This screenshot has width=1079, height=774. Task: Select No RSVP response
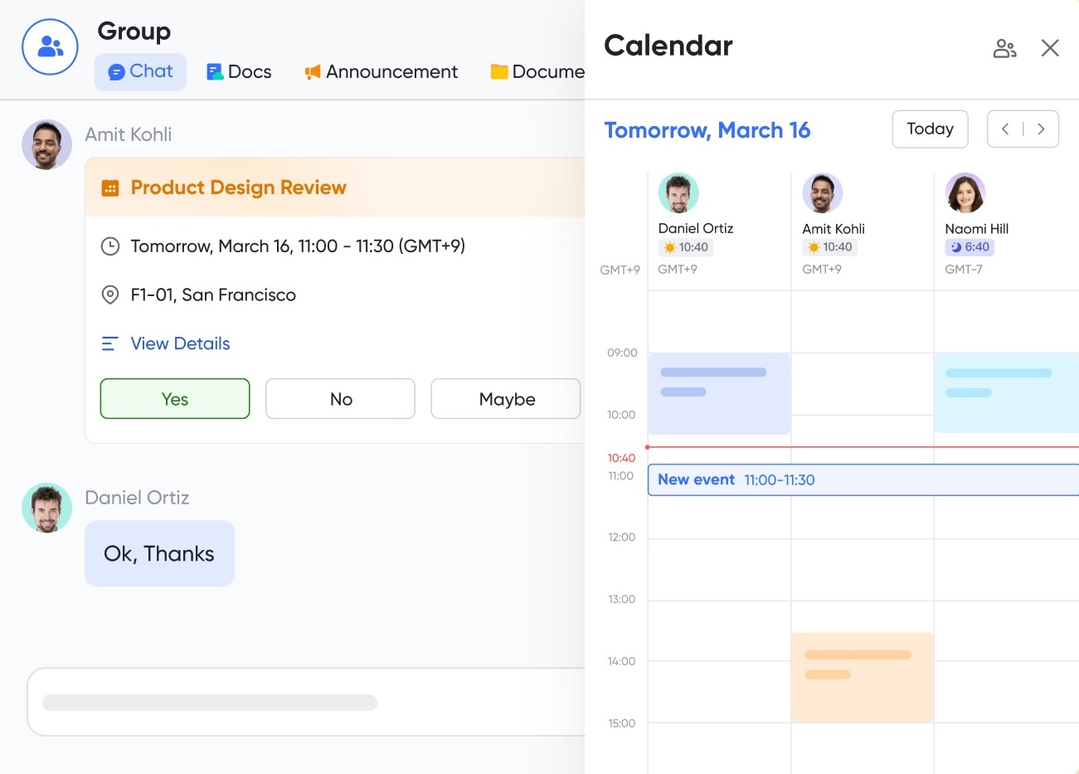click(340, 399)
